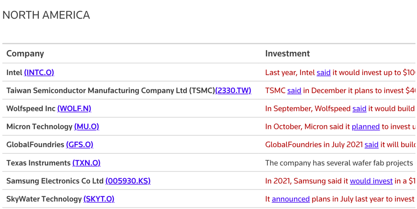Follow the "said" link in the Wolfspeed row
Viewport: 417px width, 209px height.
[359, 108]
